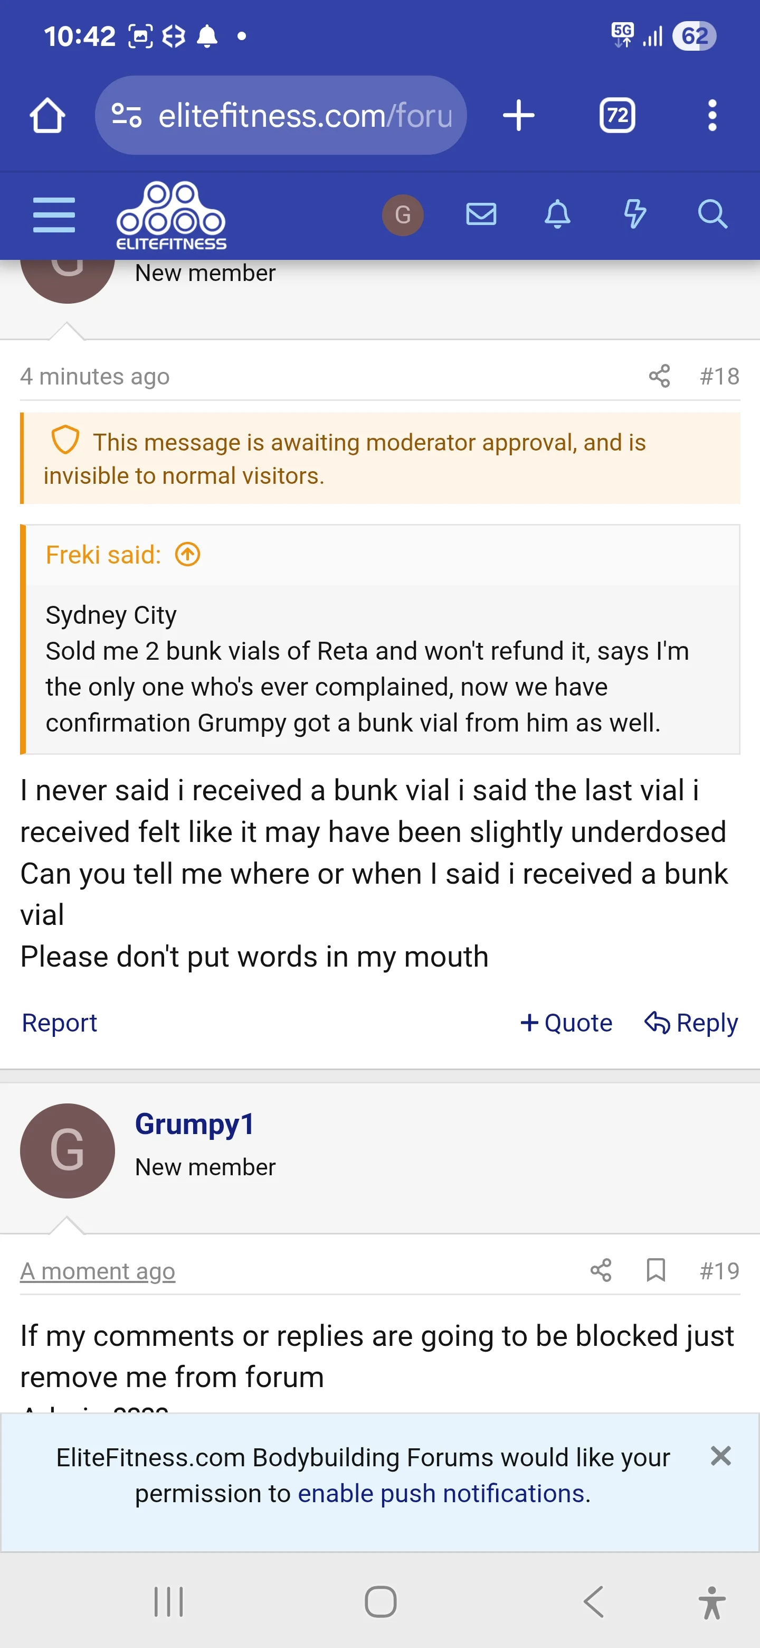Add post #18 to multi-quote
Screen dimensions: 760x1648
pyautogui.click(x=566, y=1022)
